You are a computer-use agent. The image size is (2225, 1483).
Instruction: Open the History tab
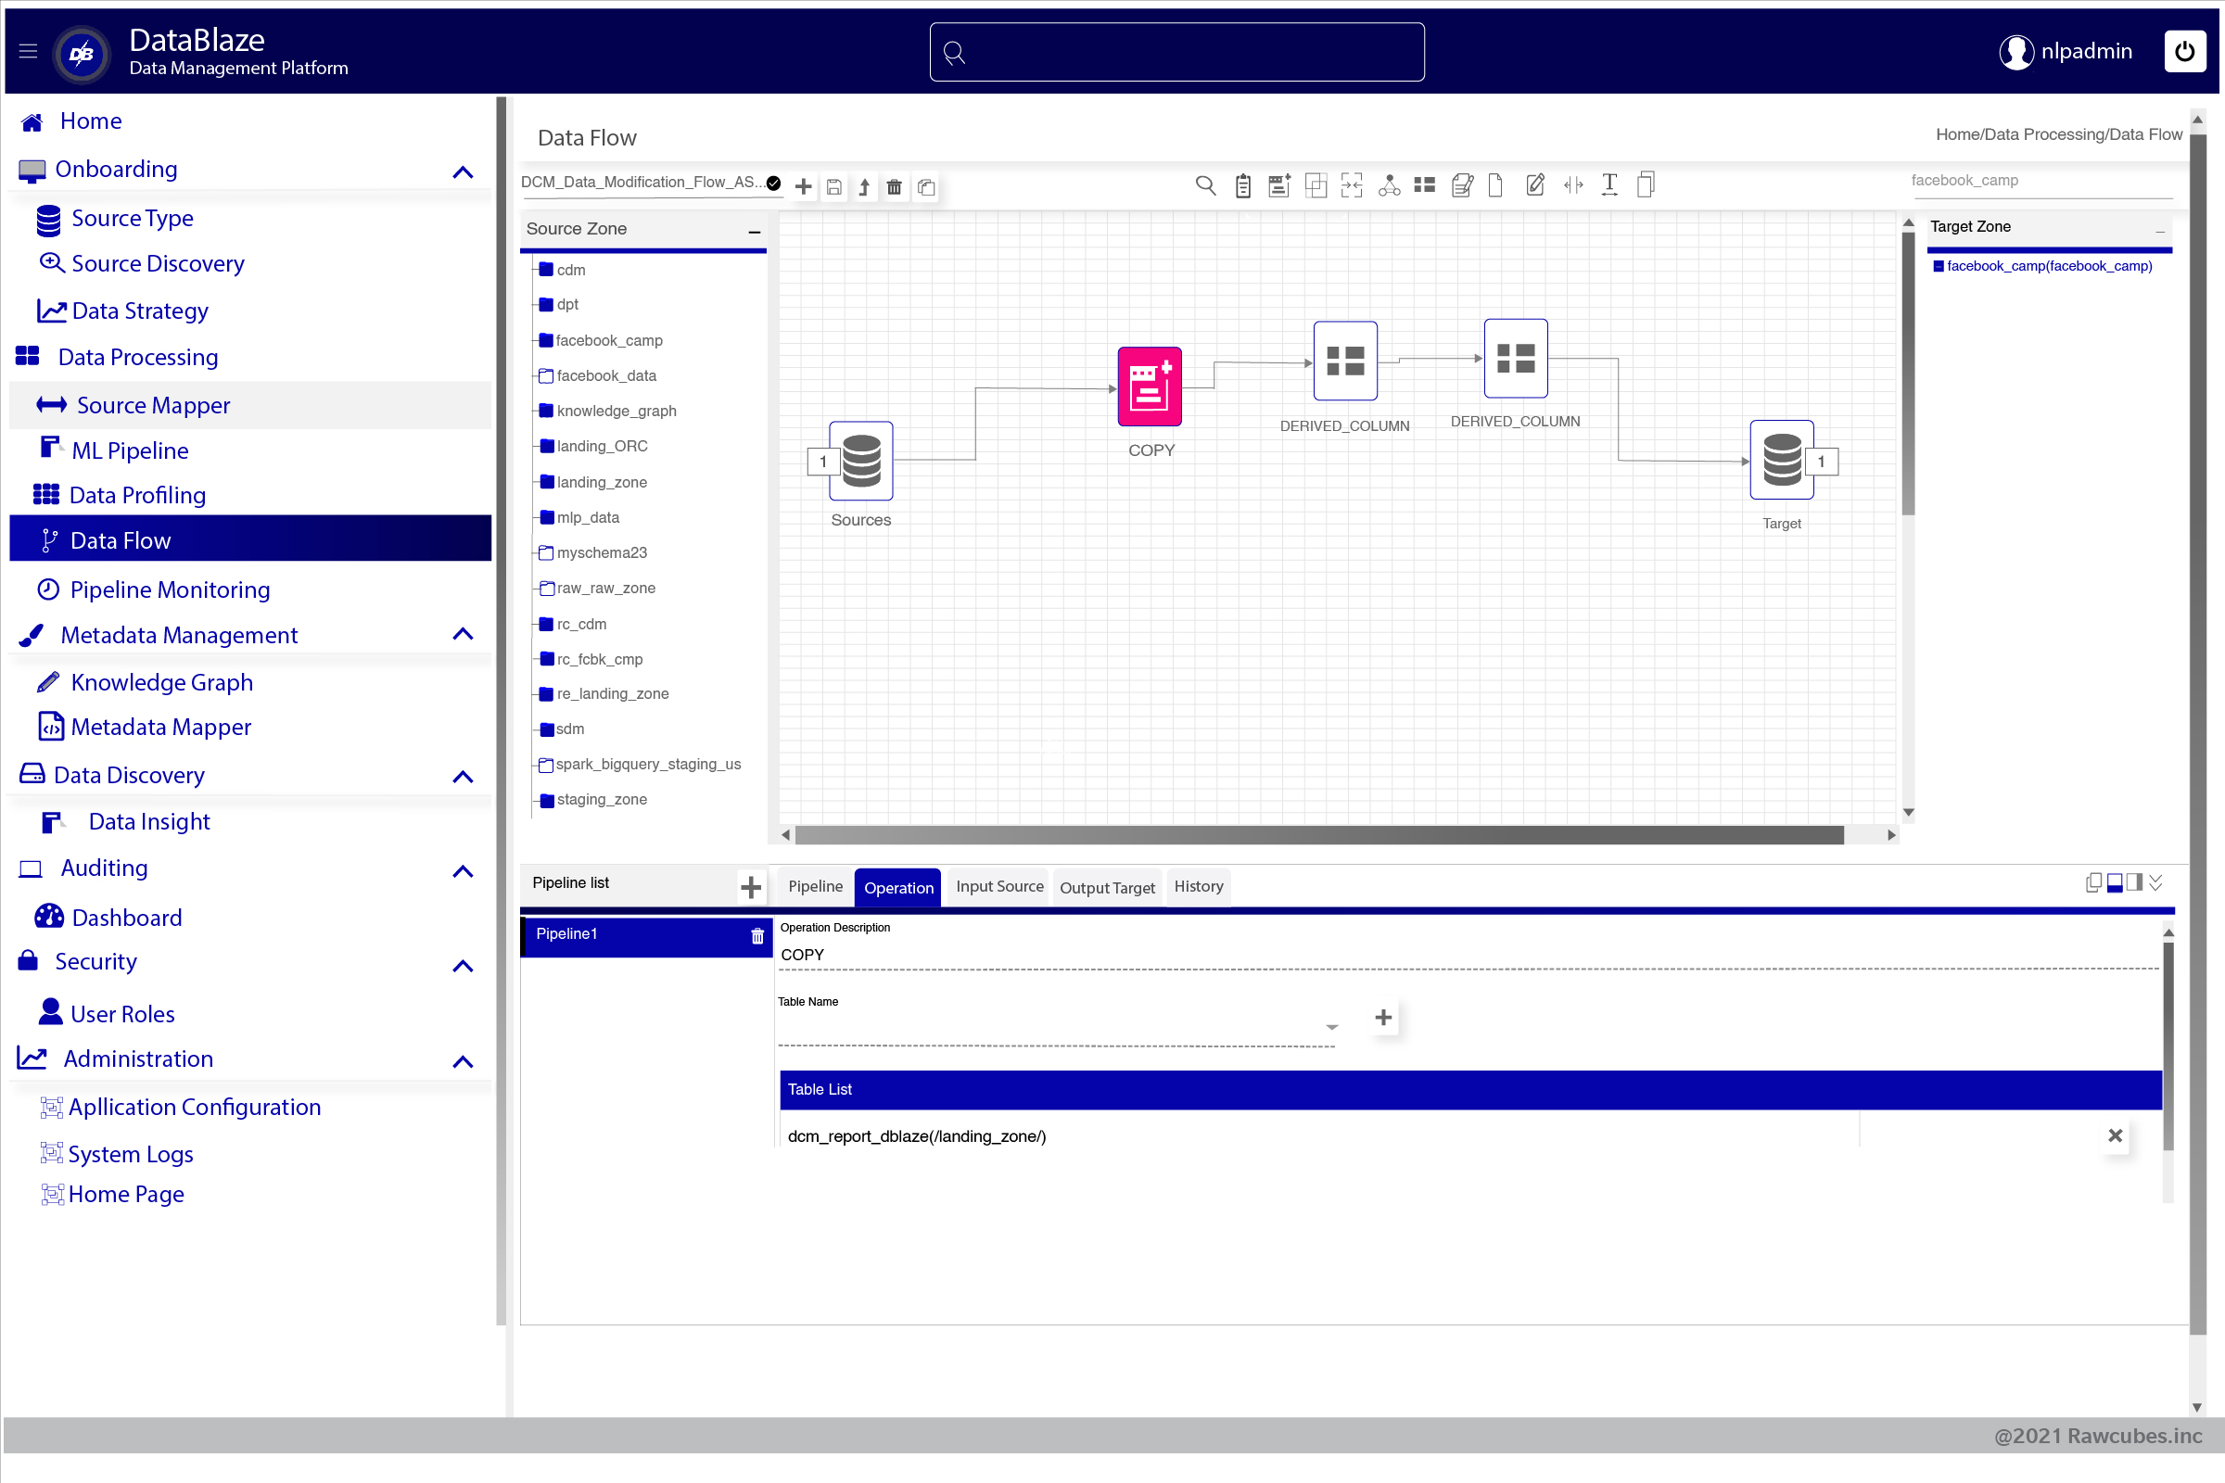[x=1198, y=886]
